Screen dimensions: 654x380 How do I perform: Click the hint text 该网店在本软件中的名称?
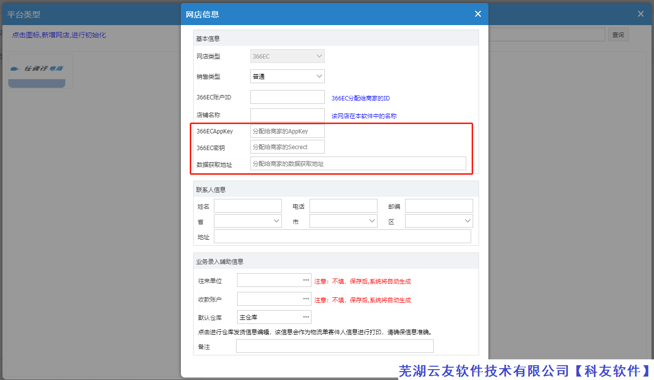pyautogui.click(x=364, y=116)
